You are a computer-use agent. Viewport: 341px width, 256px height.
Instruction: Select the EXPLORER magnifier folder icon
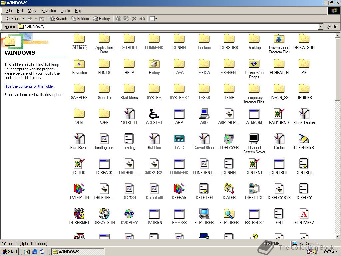(229, 214)
